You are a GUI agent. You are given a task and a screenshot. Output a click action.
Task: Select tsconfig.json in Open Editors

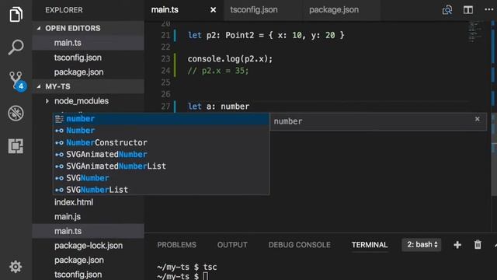[x=88, y=58]
